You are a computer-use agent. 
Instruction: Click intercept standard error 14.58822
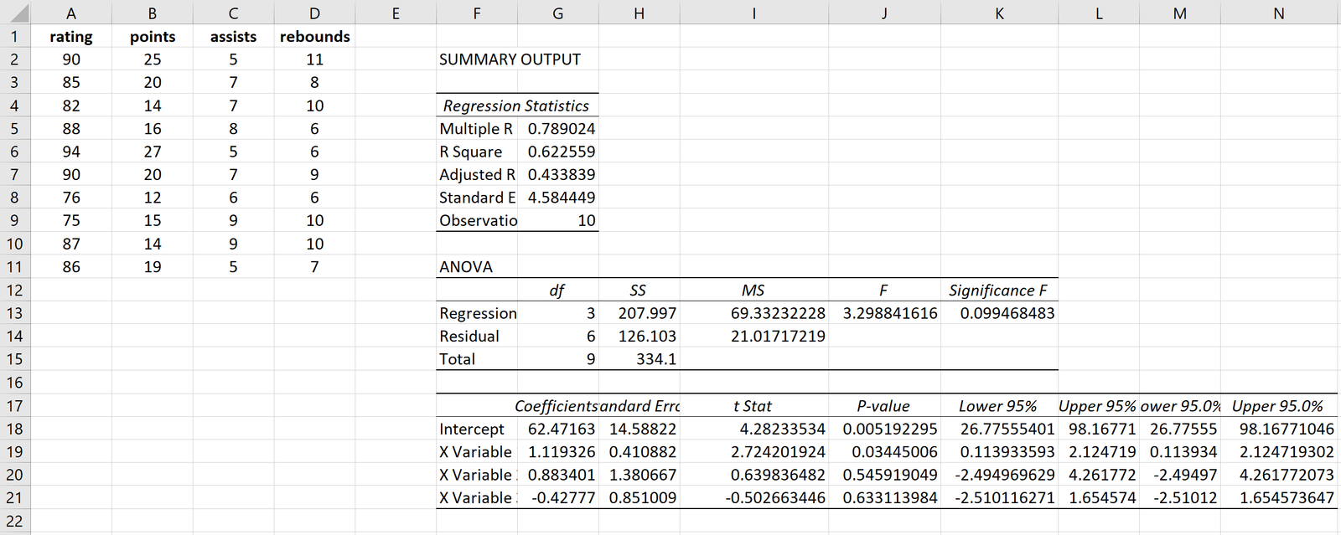(x=639, y=429)
